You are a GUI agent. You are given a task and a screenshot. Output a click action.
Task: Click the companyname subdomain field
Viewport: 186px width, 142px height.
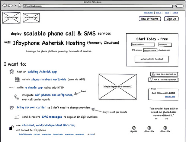pyautogui.click(x=150, y=50)
